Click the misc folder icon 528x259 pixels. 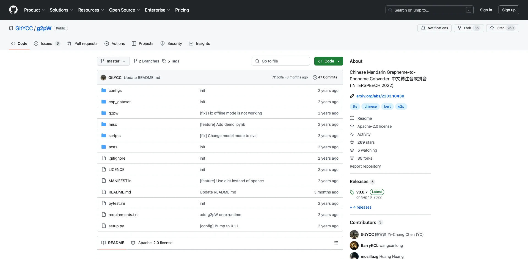(x=104, y=124)
